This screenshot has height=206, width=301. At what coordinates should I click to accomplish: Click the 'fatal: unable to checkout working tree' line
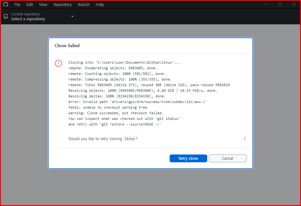pyautogui.click(x=108, y=107)
